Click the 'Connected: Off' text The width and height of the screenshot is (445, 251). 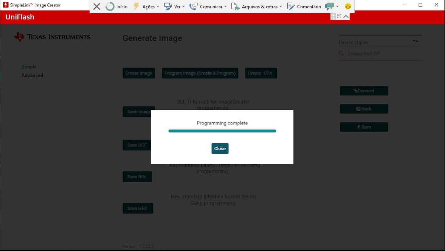pos(364,53)
